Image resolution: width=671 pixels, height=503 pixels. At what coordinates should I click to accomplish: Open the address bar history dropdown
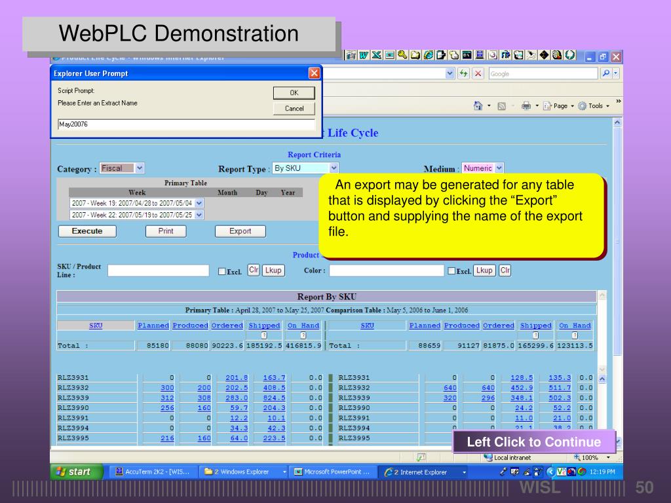(x=450, y=73)
